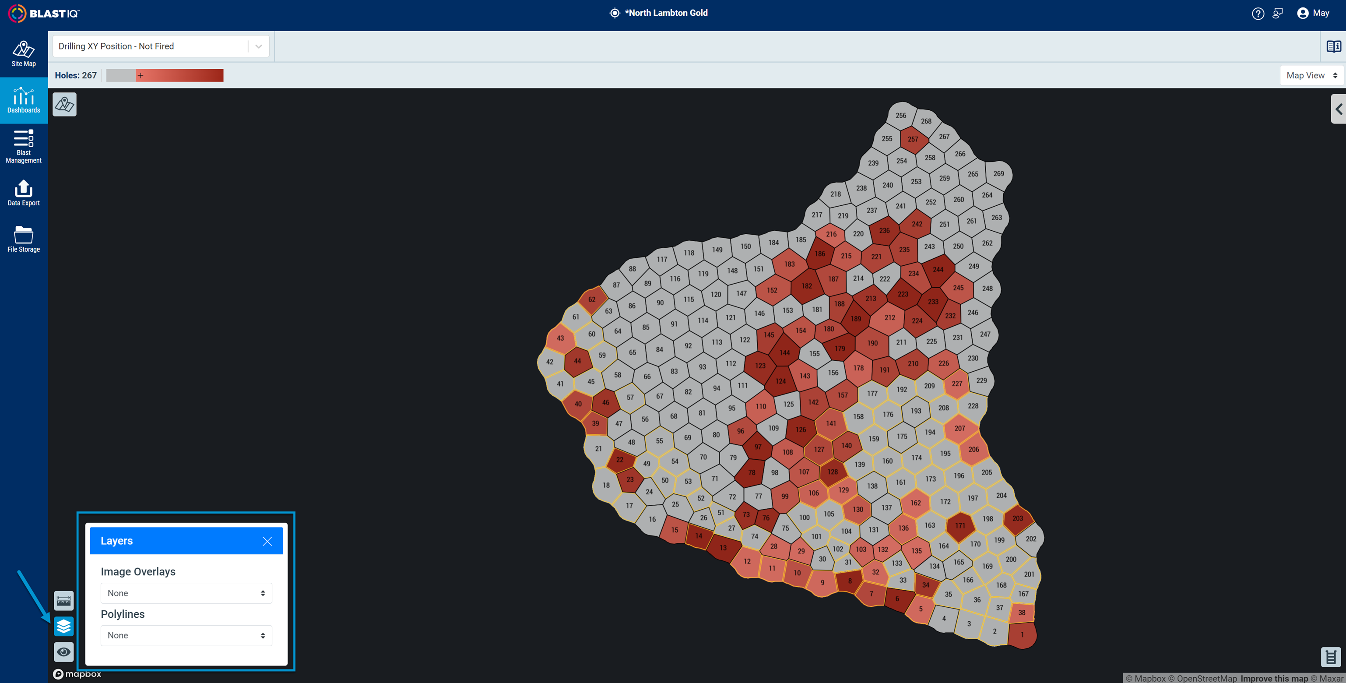Open the Map View selector

(x=1311, y=75)
